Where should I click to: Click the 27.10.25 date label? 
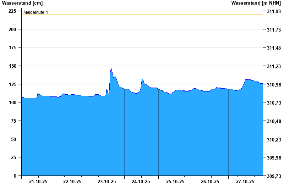point(245,182)
